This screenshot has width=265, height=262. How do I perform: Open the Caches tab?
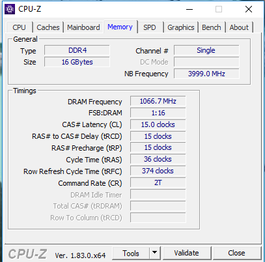(x=48, y=27)
